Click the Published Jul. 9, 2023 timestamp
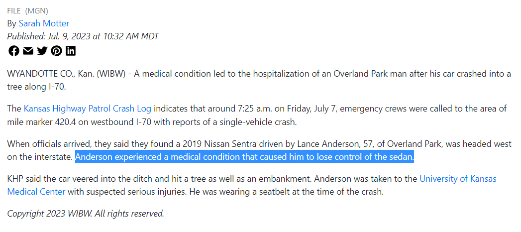 (83, 36)
